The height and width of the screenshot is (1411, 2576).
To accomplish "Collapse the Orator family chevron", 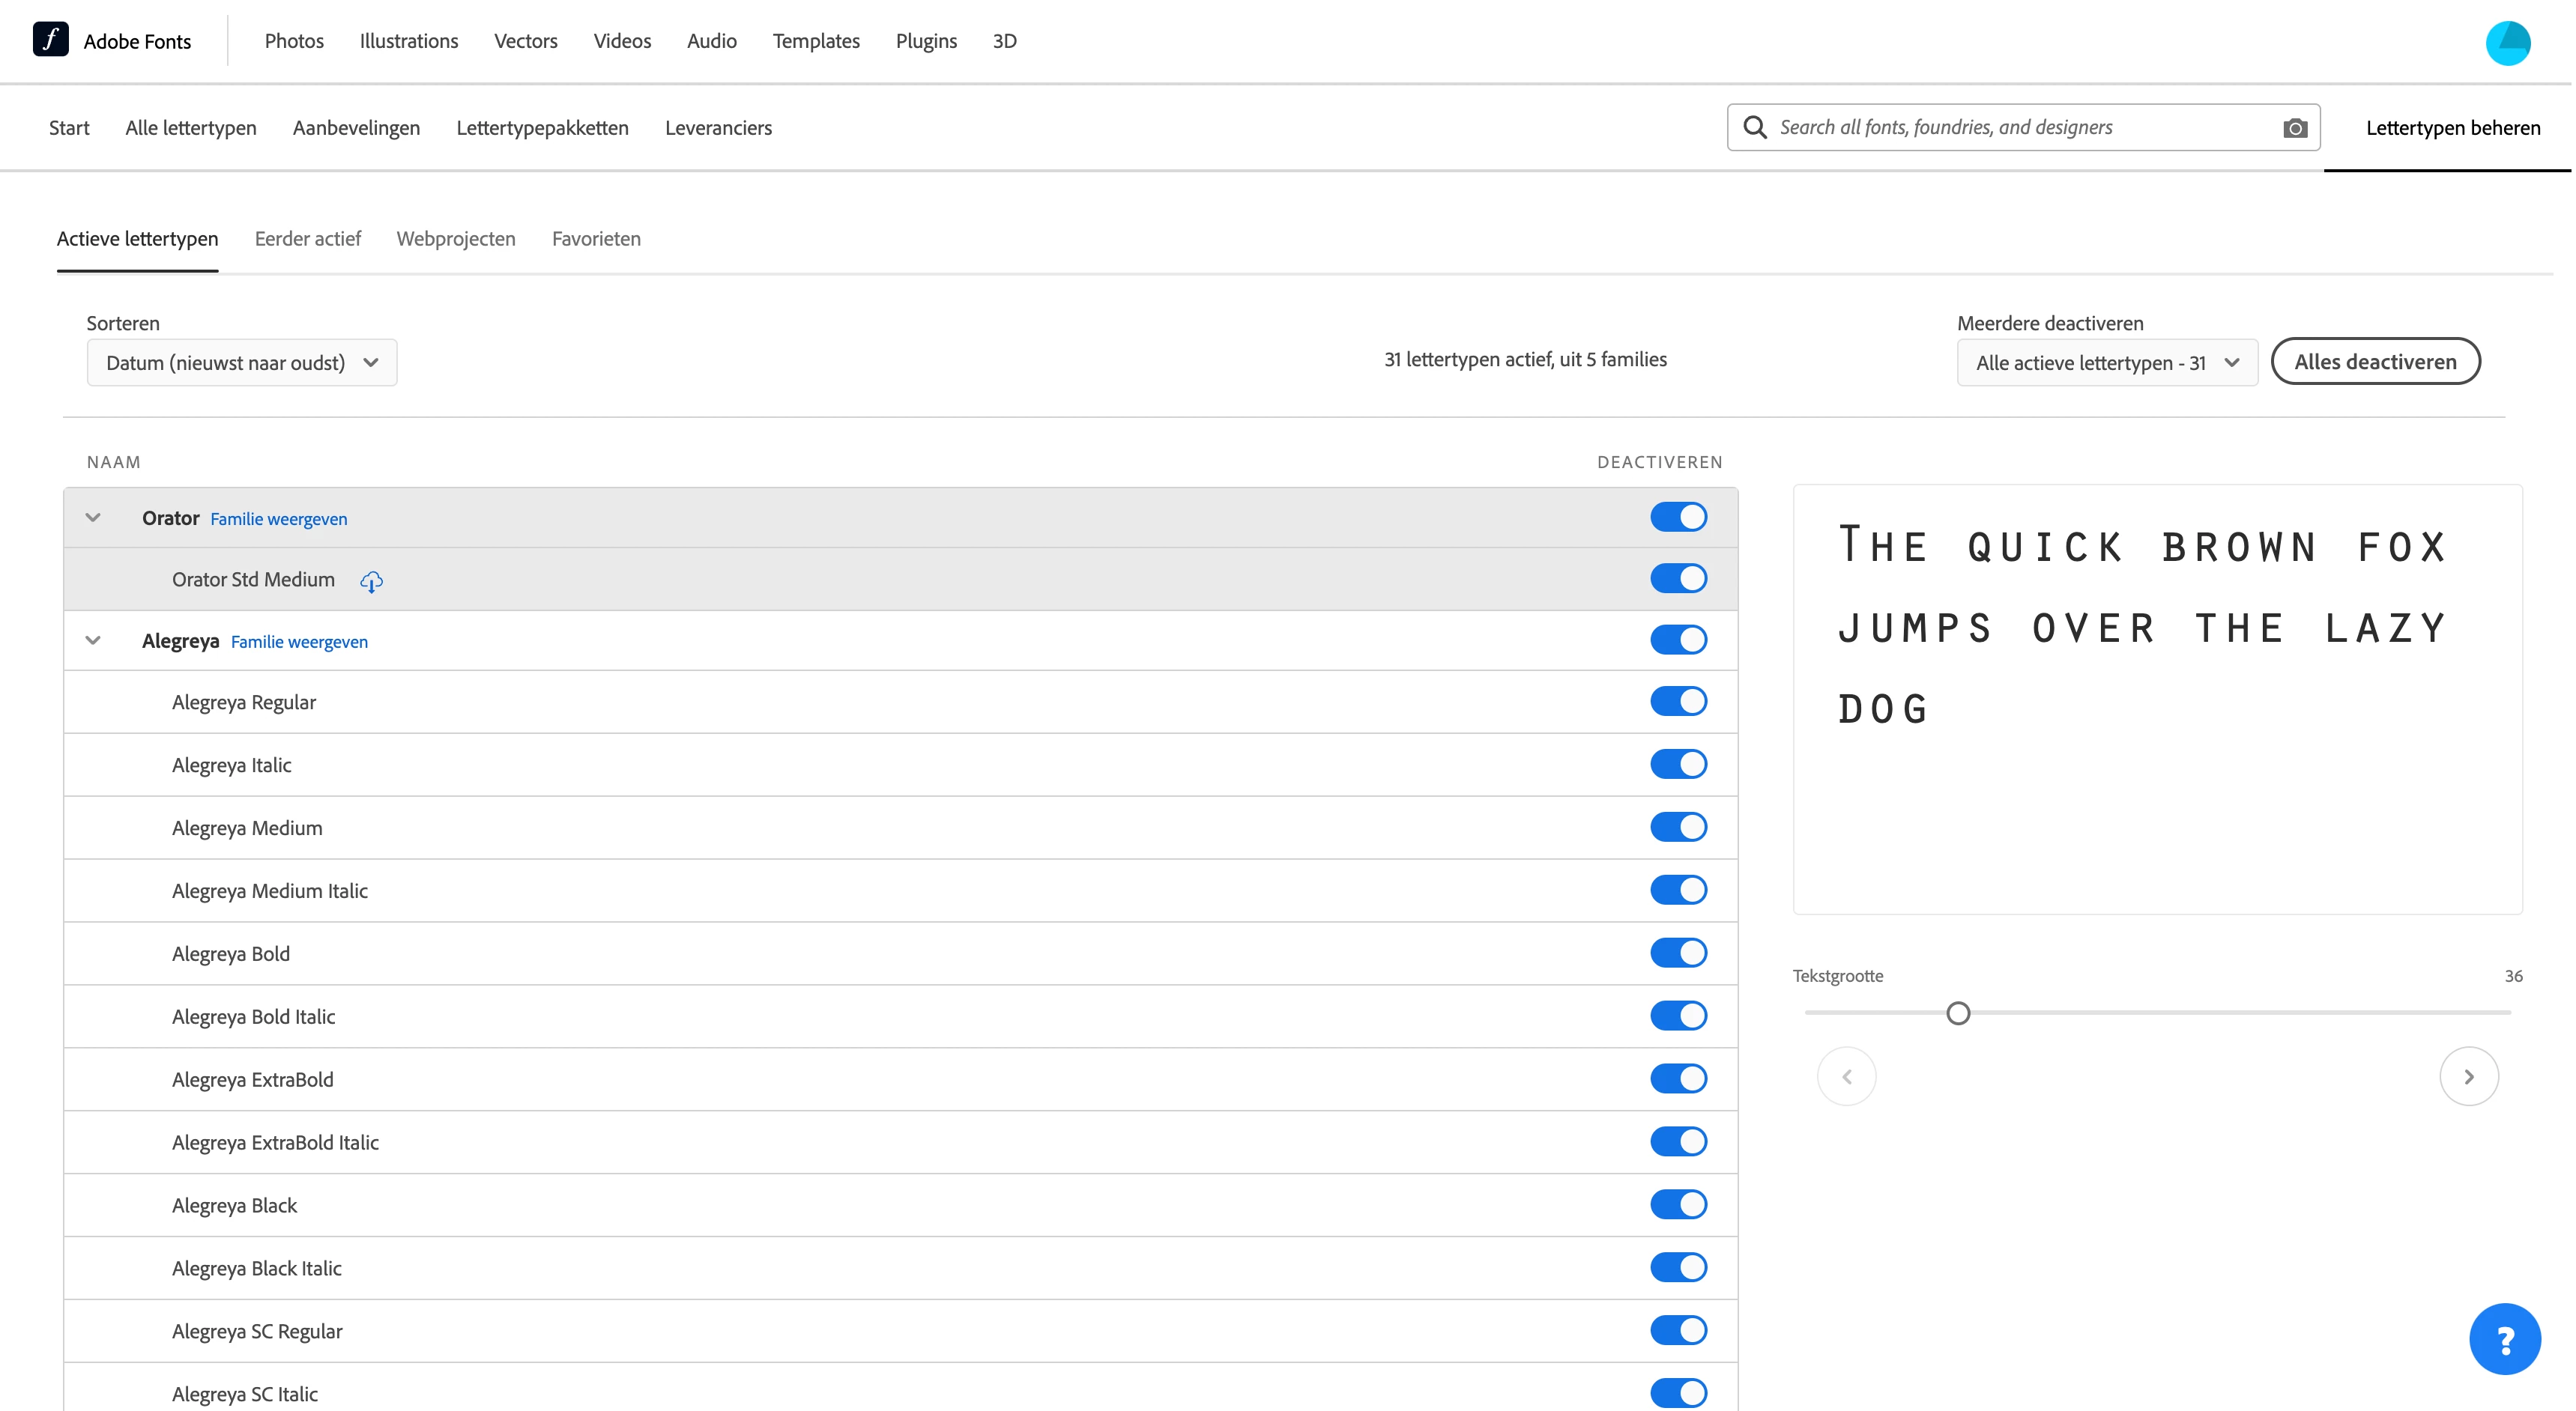I will point(93,518).
